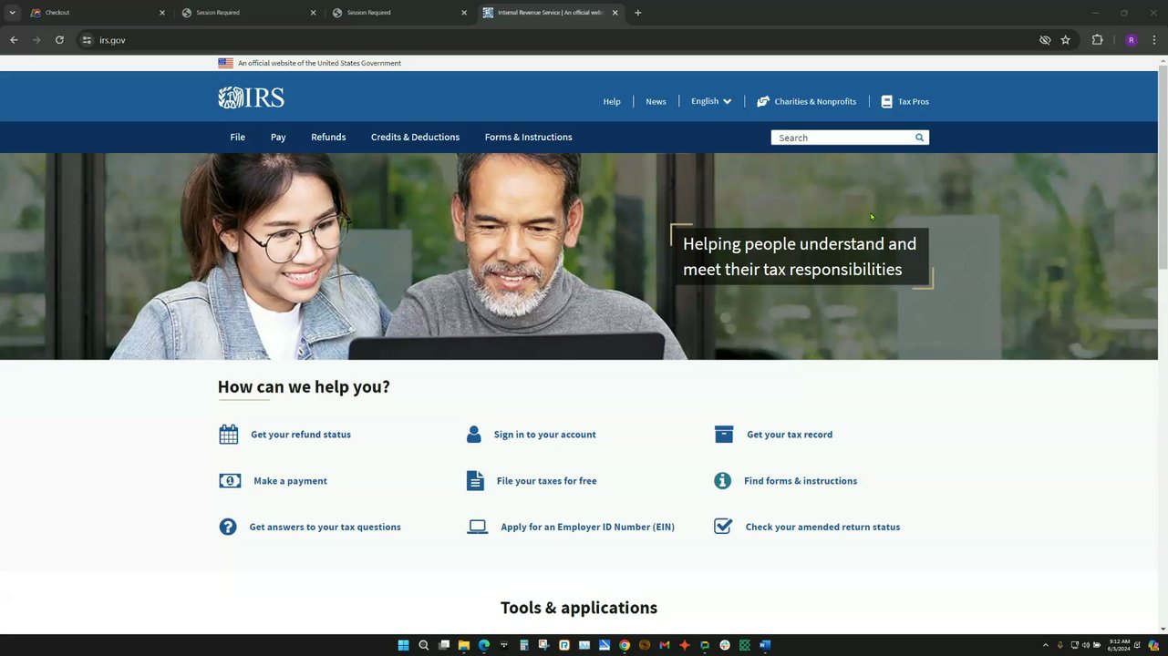Image resolution: width=1168 pixels, height=656 pixels.
Task: Open the Charities & Nonprofits link
Action: point(815,101)
